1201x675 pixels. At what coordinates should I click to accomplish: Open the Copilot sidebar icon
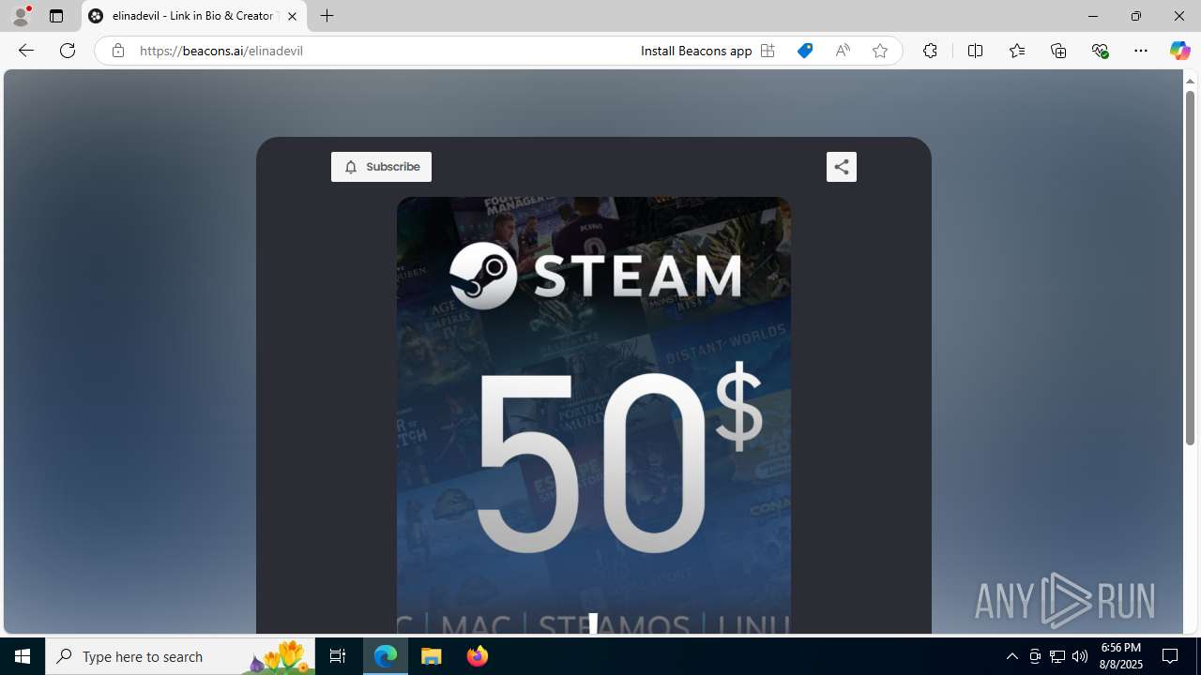[x=1179, y=51]
